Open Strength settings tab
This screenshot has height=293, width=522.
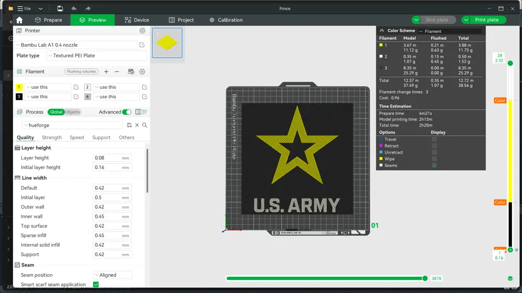52,137
